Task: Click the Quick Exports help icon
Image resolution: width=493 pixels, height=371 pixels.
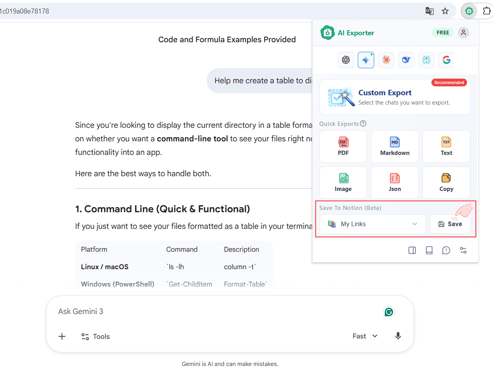Action: [363, 124]
